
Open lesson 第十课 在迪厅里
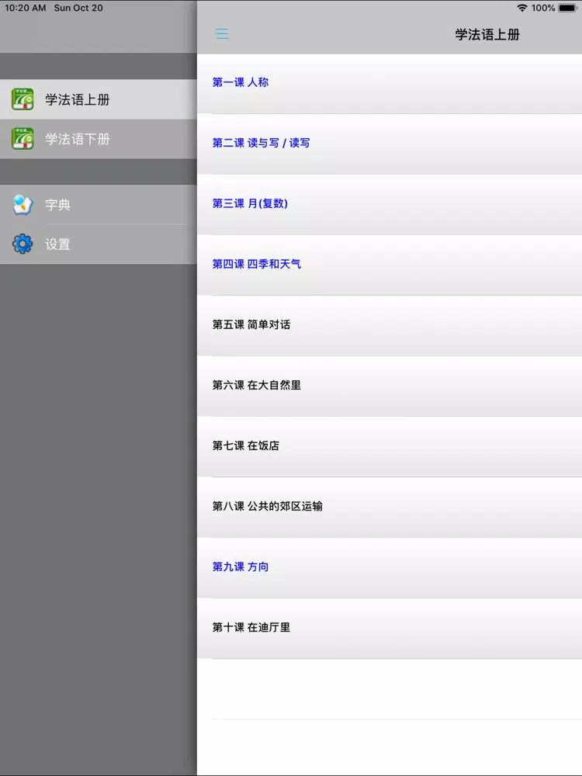pos(390,629)
